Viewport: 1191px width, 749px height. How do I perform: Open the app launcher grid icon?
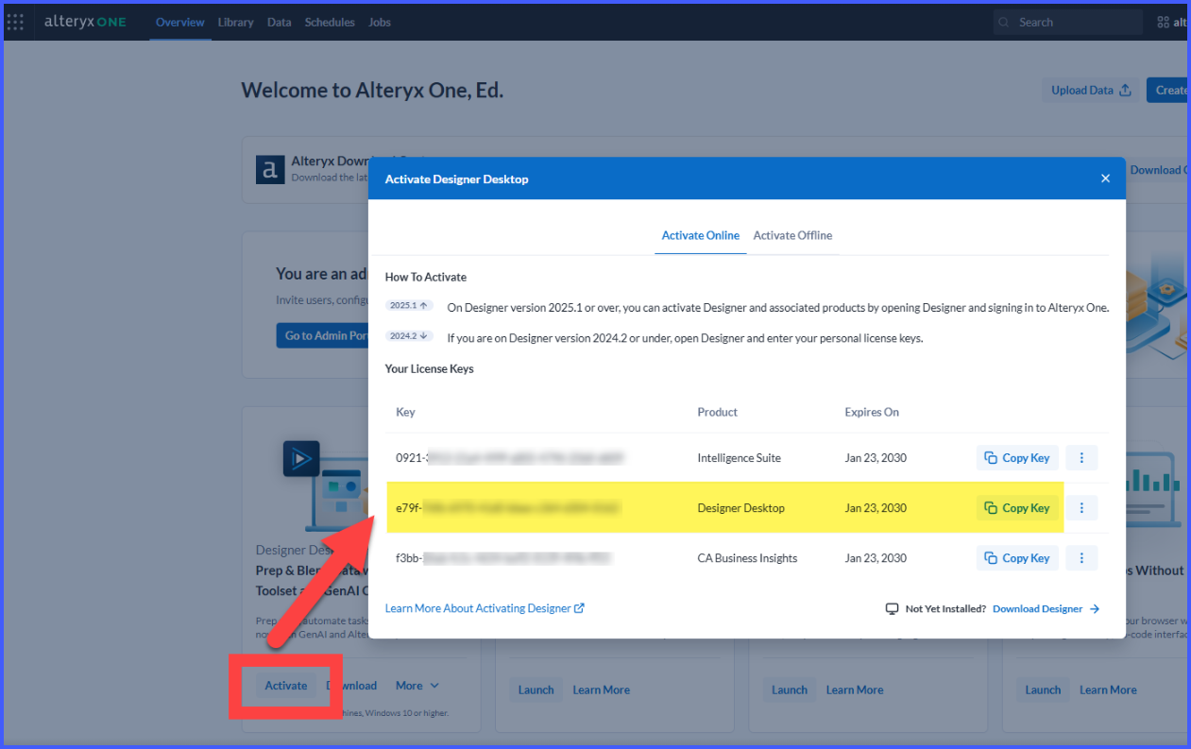pyautogui.click(x=15, y=22)
